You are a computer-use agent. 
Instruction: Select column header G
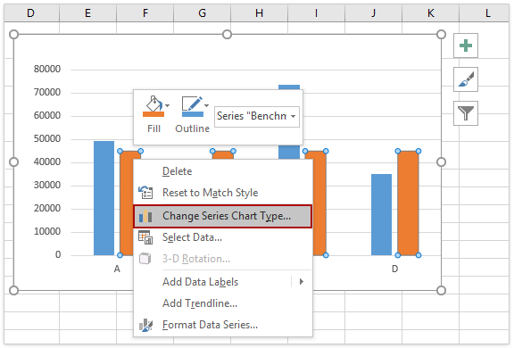coord(202,13)
